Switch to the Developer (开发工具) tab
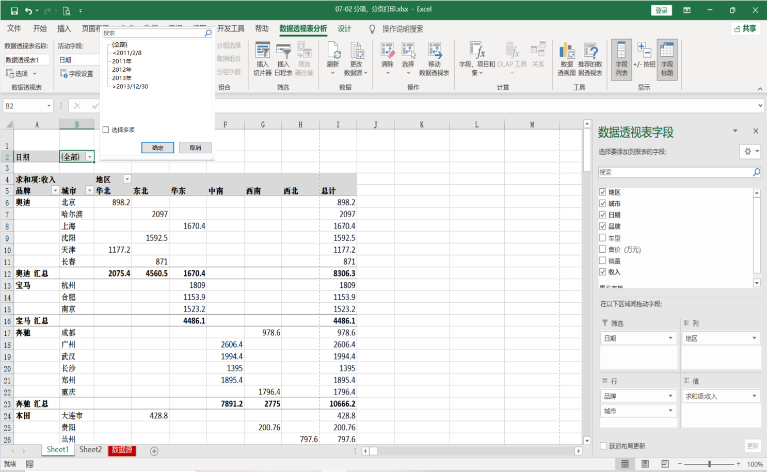Screen dimensions: 767x472 231,29
